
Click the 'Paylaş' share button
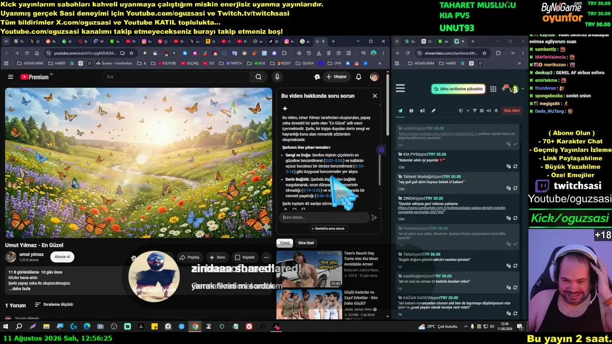pos(189,258)
